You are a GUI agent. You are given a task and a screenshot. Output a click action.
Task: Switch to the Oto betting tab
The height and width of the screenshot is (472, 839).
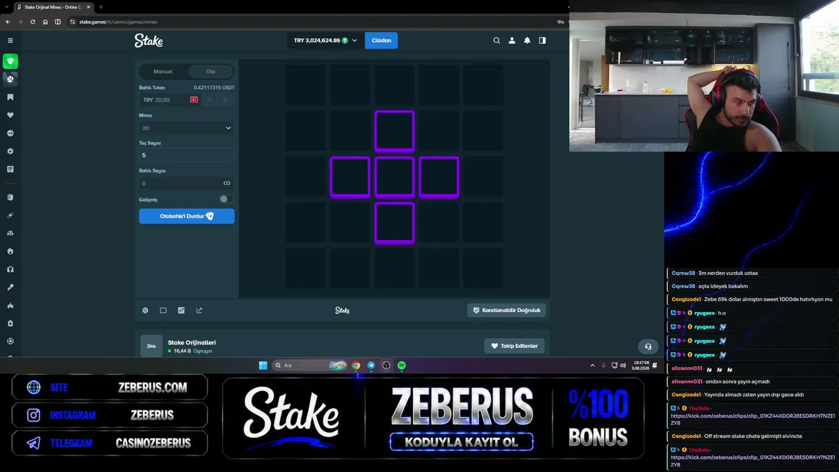click(x=210, y=71)
